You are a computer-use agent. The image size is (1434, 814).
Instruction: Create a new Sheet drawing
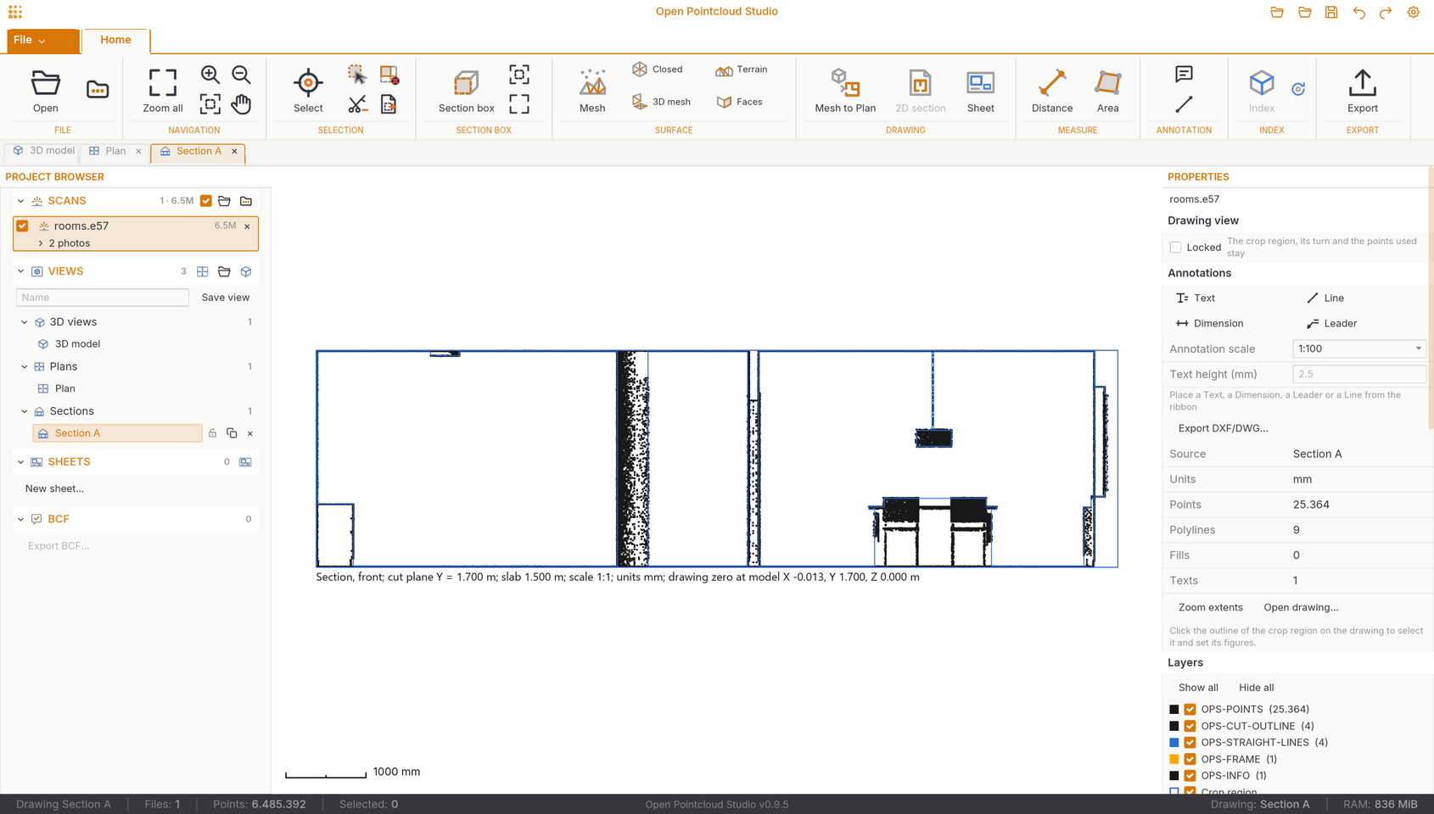(x=980, y=91)
